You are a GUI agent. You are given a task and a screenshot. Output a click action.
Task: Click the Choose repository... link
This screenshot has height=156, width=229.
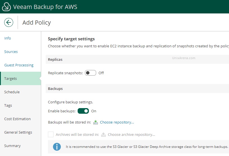(x=117, y=122)
